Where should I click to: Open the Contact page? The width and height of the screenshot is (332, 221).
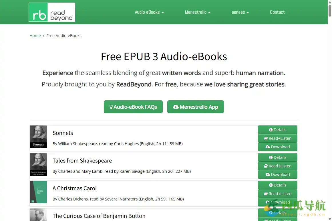click(x=277, y=12)
